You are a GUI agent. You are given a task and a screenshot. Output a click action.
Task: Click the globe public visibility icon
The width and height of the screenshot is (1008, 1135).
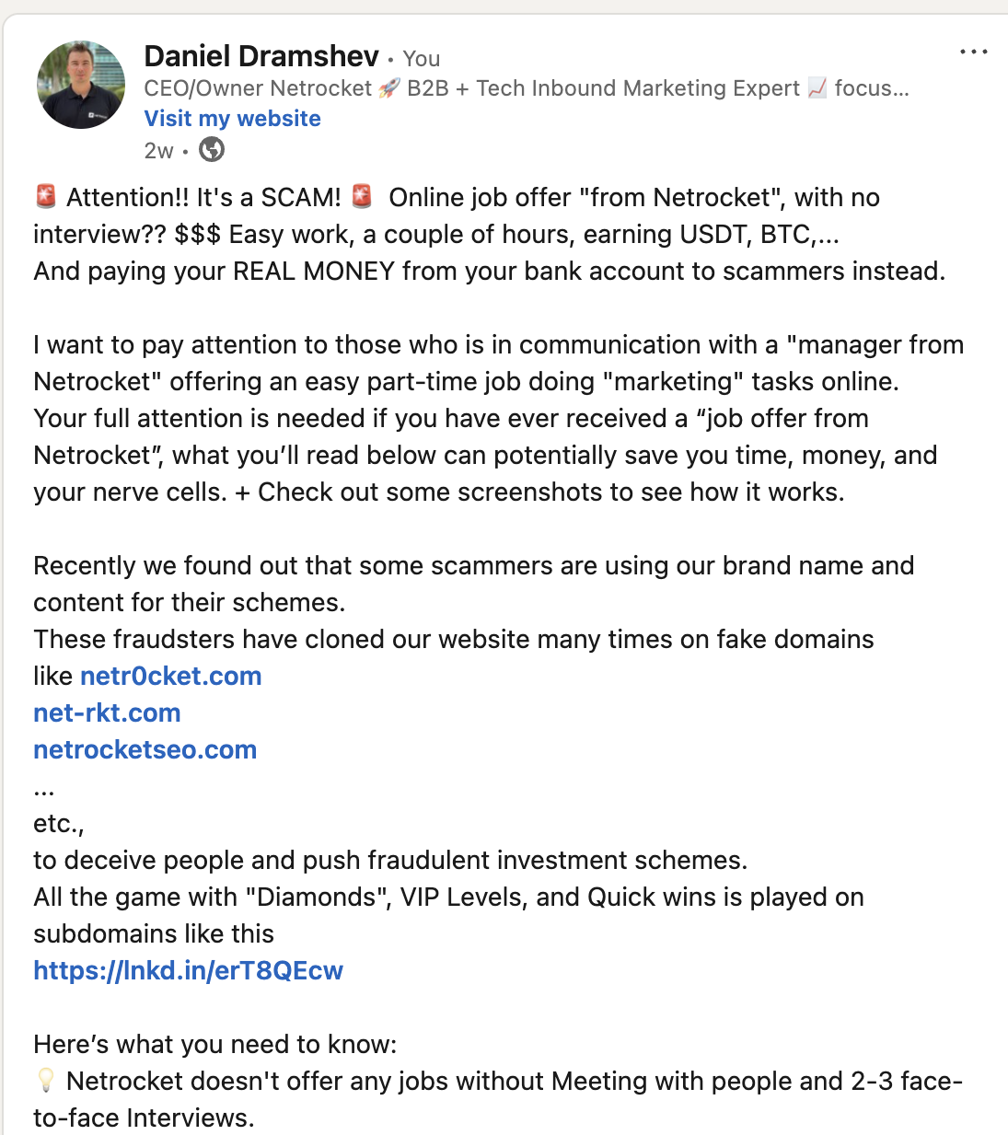click(212, 149)
